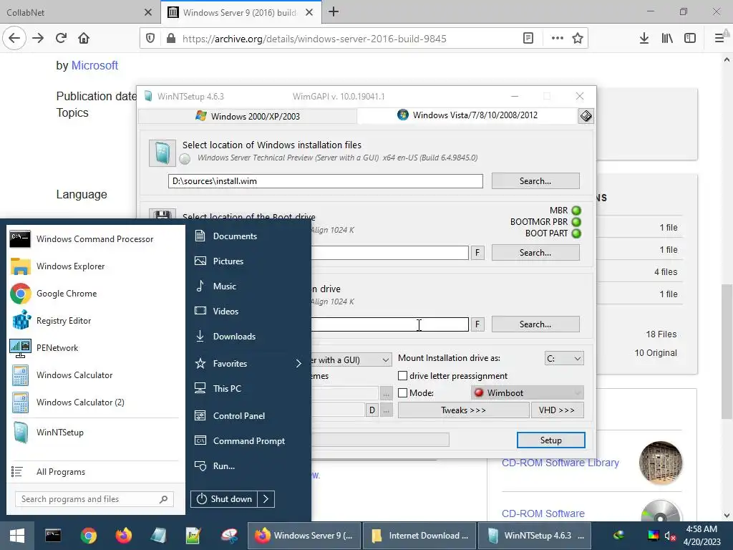Open Firefox downloads panel
This screenshot has width=733, height=550.
coord(644,38)
